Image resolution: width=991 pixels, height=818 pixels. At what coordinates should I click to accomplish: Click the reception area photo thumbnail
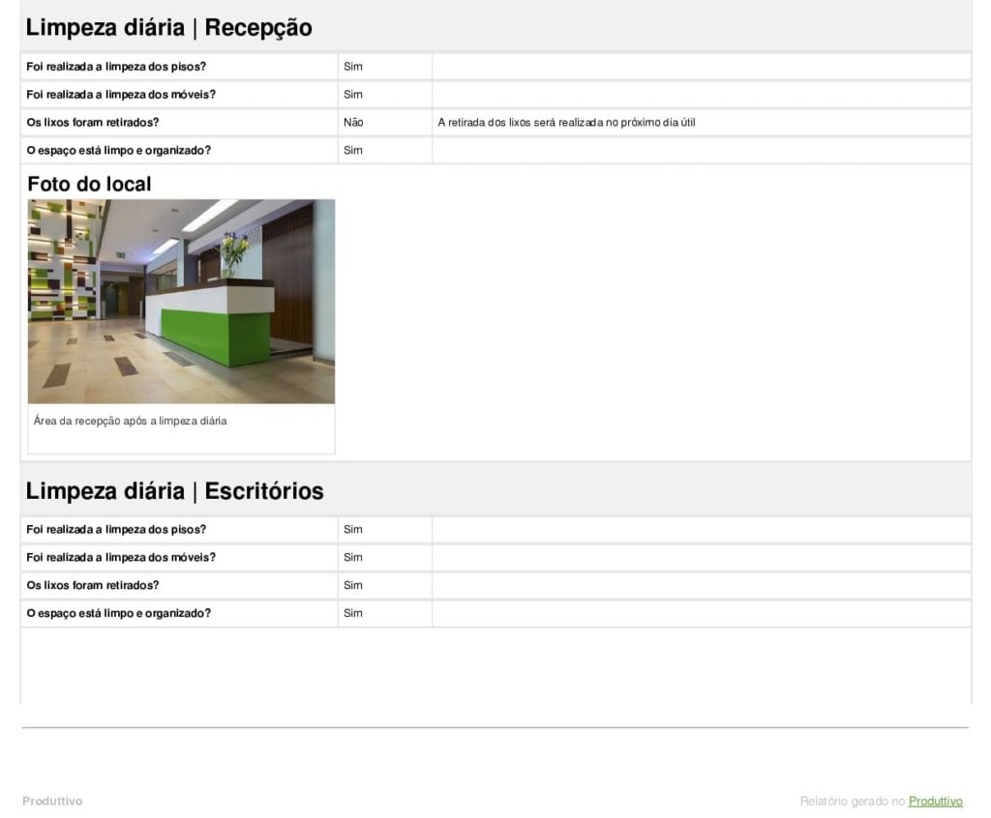point(181,301)
